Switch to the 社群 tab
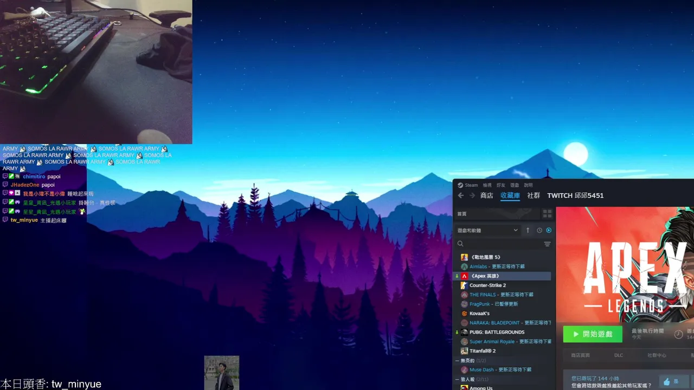694x390 pixels. tap(534, 196)
